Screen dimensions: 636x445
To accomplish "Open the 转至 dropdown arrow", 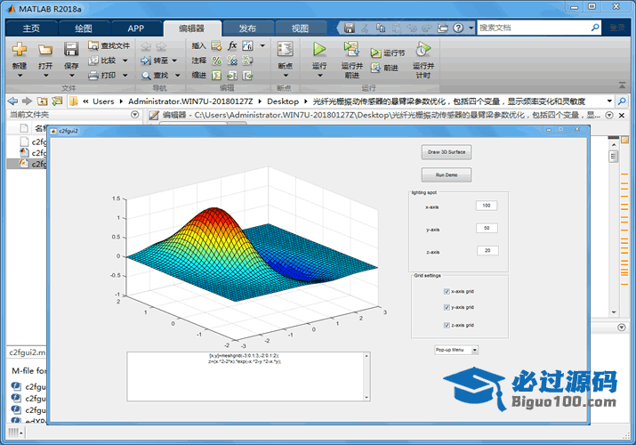I will (x=174, y=61).
